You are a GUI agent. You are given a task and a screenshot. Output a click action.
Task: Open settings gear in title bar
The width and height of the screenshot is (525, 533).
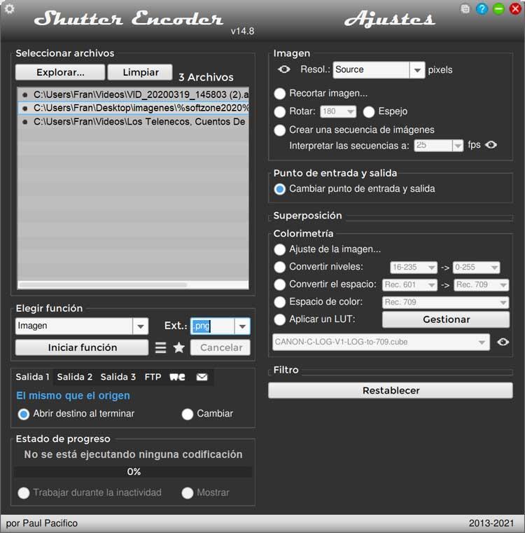[x=10, y=8]
